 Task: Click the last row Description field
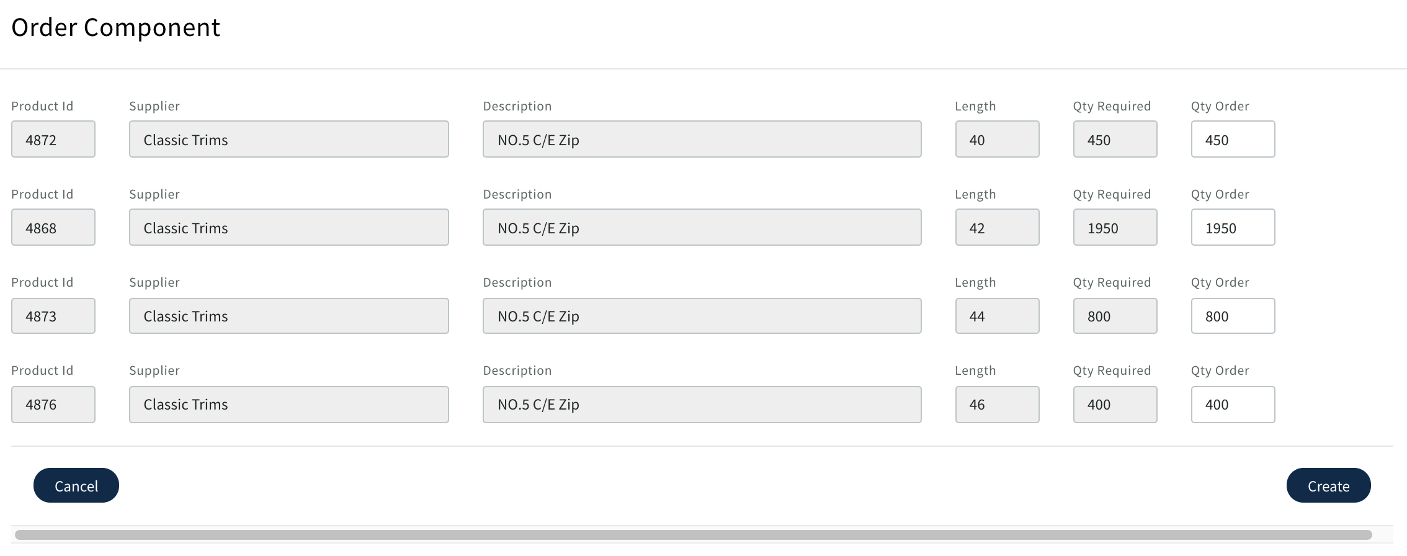702,405
